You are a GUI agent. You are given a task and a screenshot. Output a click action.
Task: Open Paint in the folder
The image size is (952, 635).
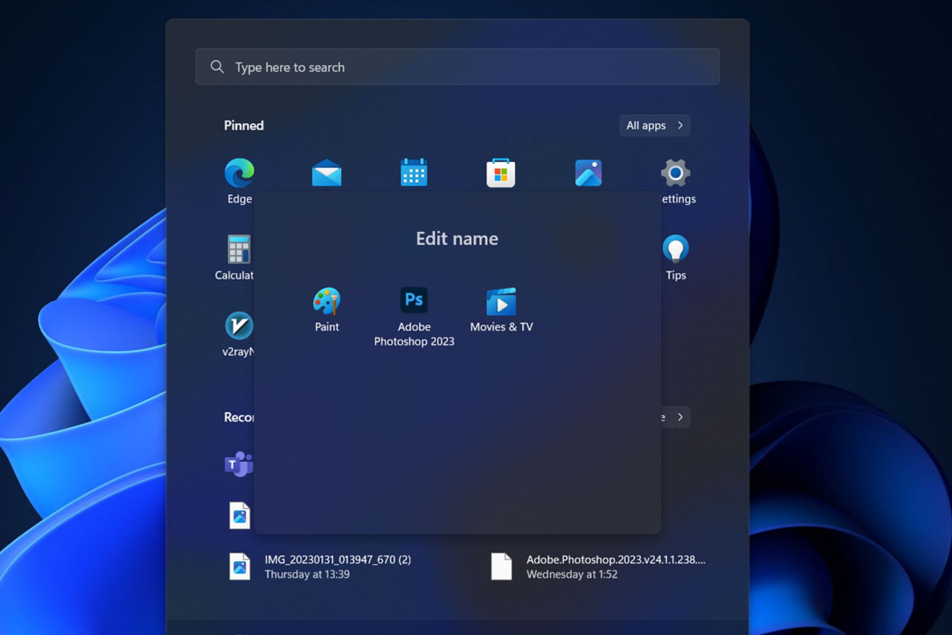(x=327, y=301)
